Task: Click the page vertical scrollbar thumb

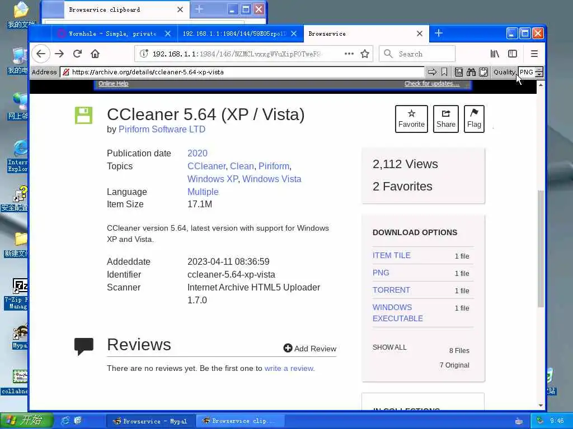Action: (x=541, y=249)
